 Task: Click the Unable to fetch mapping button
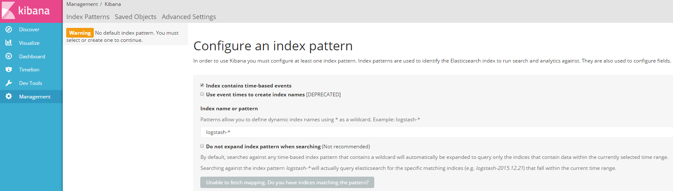coord(287,183)
